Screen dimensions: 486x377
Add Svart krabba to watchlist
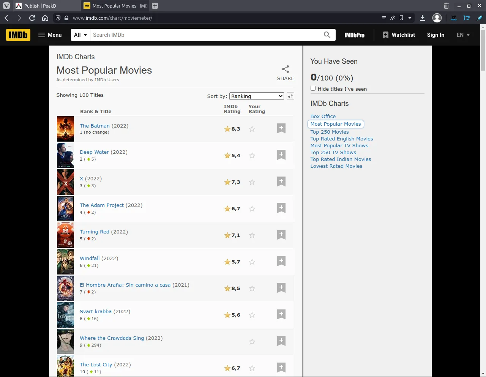281,314
